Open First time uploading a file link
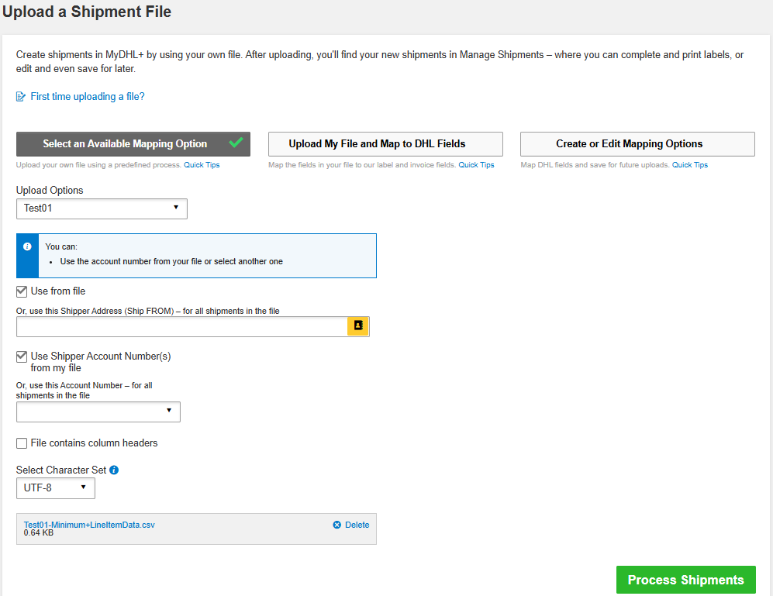This screenshot has width=773, height=596. (x=88, y=97)
